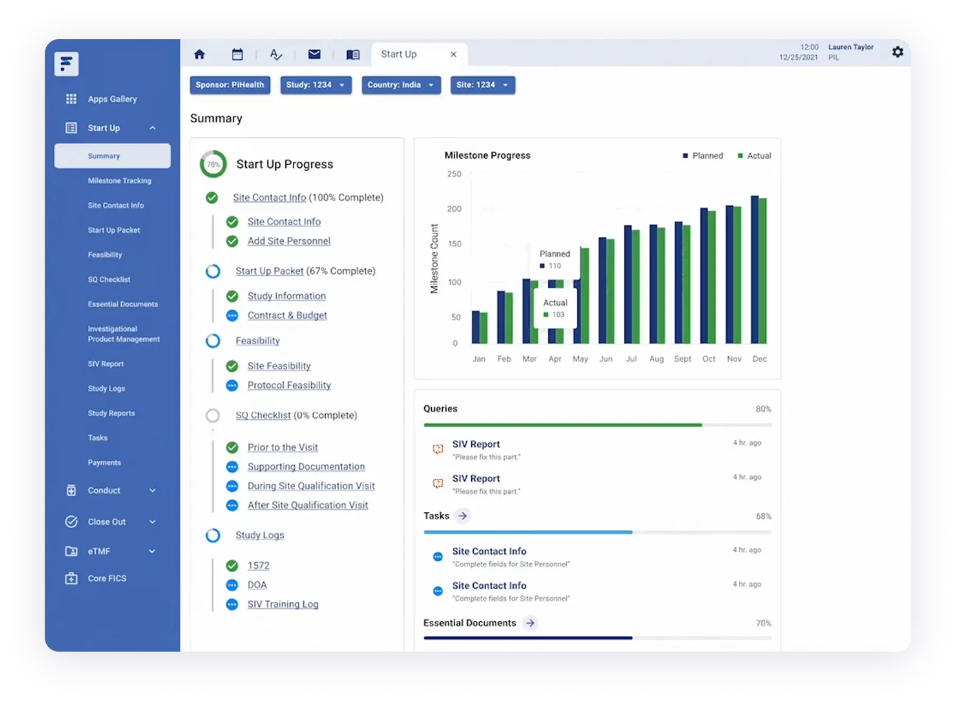The image size is (956, 702).
Task: Open the Study: 1234 dropdown
Action: (x=316, y=85)
